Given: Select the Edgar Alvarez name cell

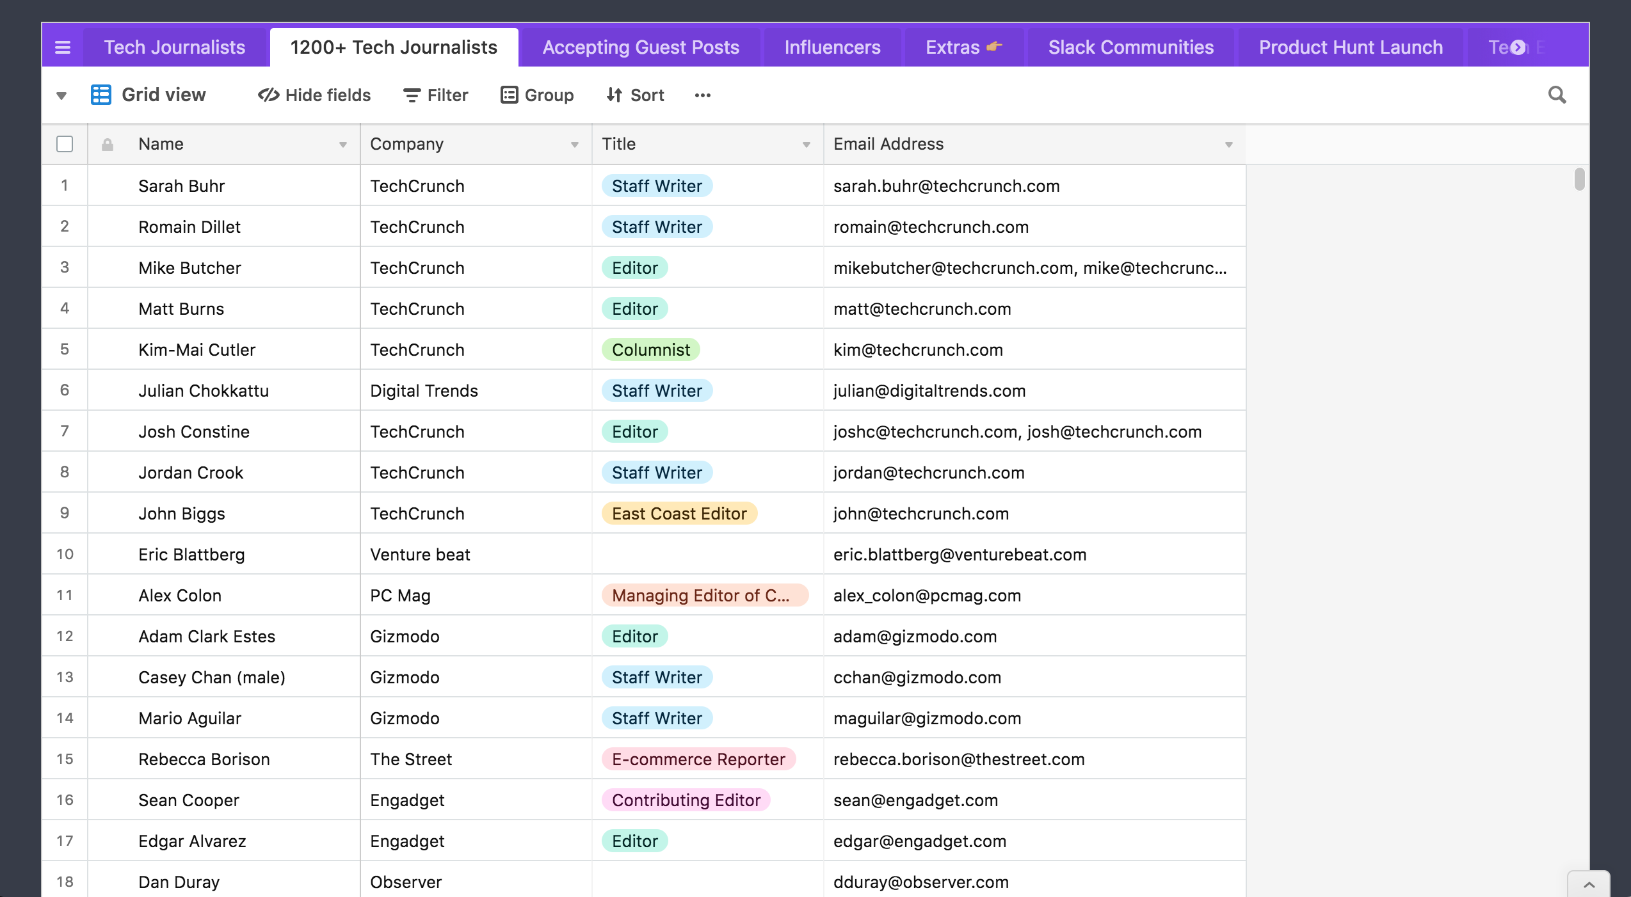Looking at the screenshot, I should point(224,841).
